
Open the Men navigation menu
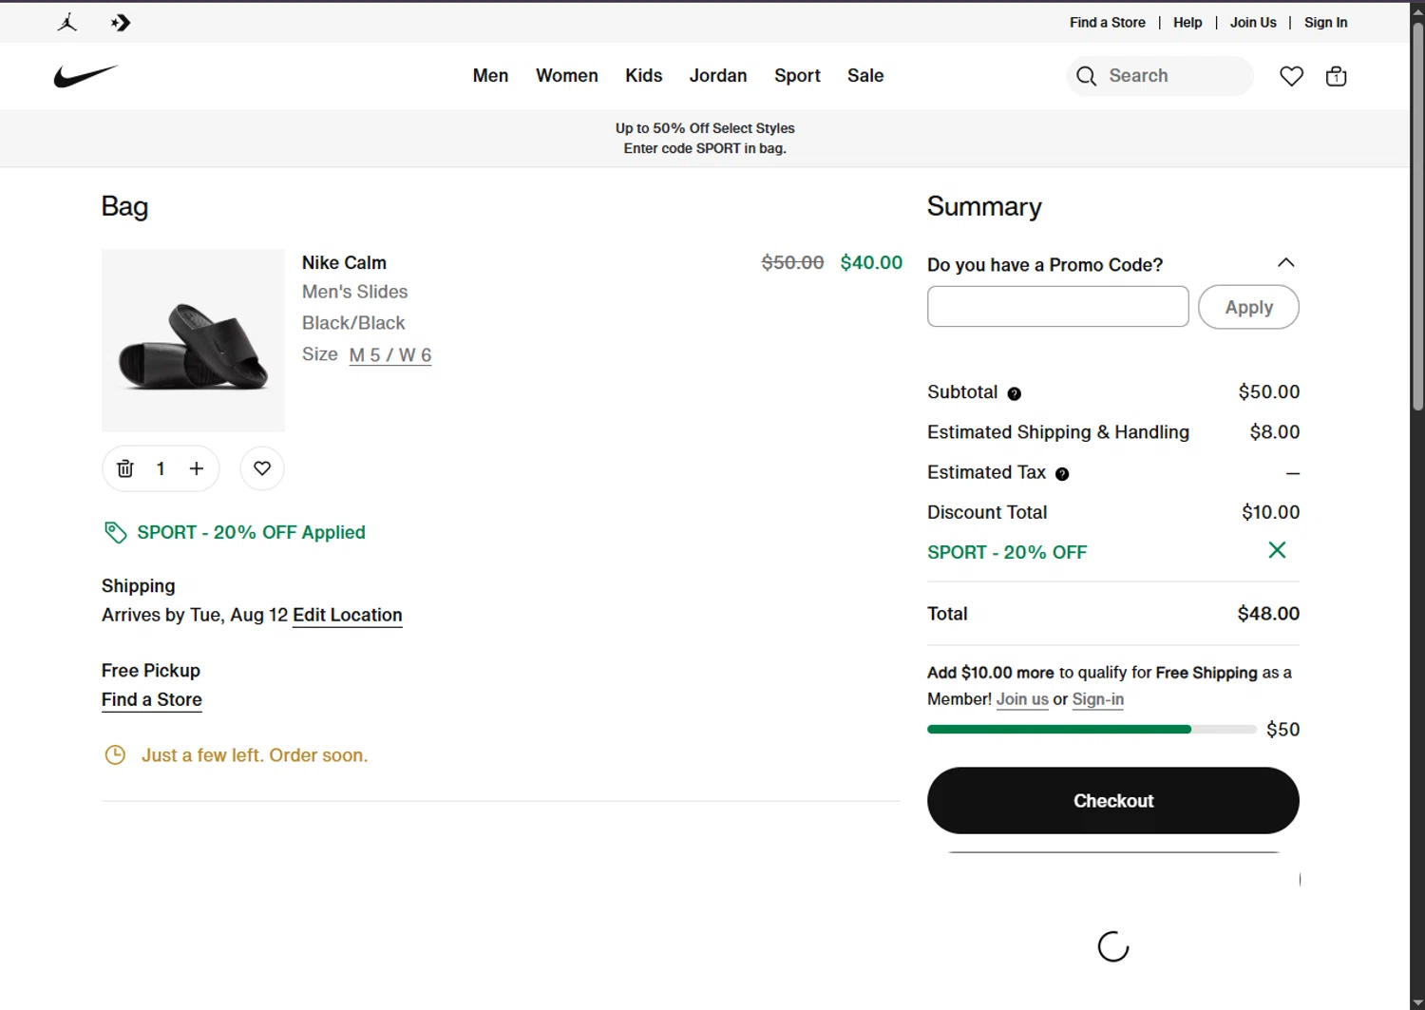(490, 76)
